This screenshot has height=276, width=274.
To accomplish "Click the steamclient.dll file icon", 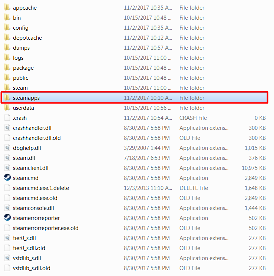I will 7,168.
